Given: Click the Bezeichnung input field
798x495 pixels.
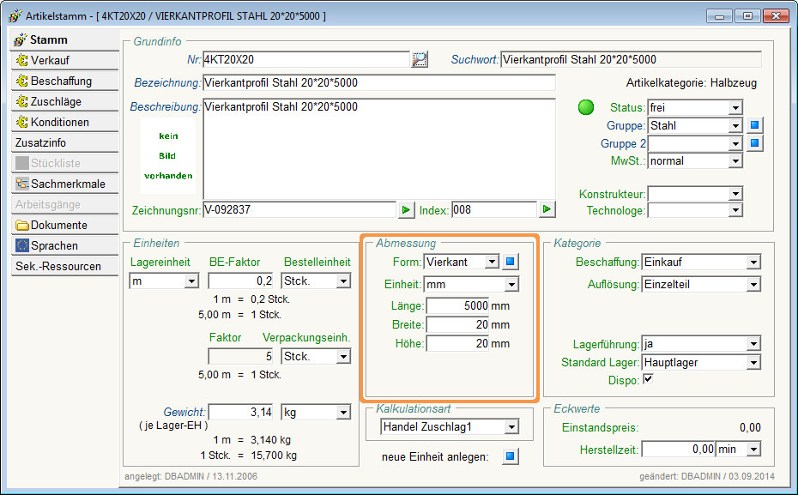Looking at the screenshot, I should pyautogui.click(x=378, y=82).
